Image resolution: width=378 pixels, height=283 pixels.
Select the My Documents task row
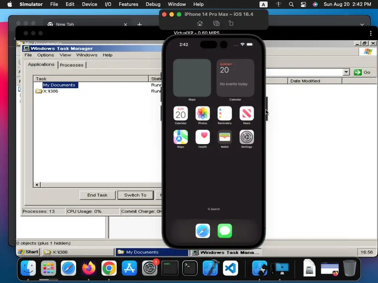[x=97, y=85]
